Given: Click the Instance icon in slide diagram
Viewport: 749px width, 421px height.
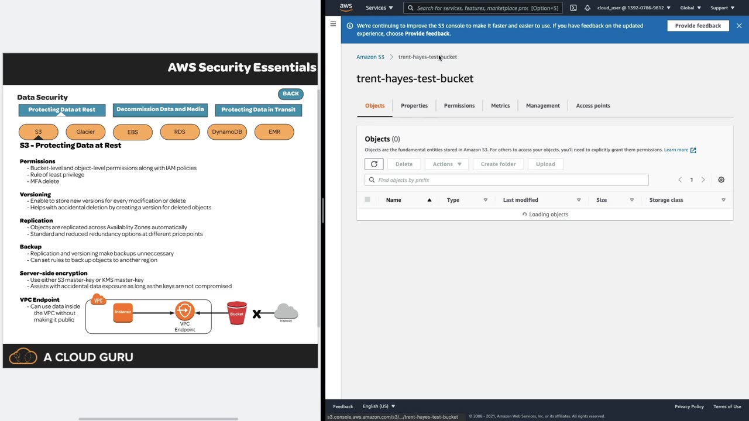Looking at the screenshot, I should [x=123, y=312].
